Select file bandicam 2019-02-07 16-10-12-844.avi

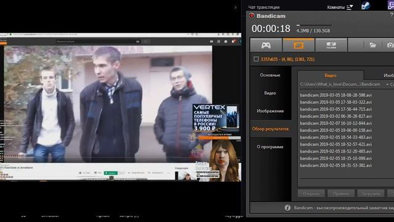[336, 123]
